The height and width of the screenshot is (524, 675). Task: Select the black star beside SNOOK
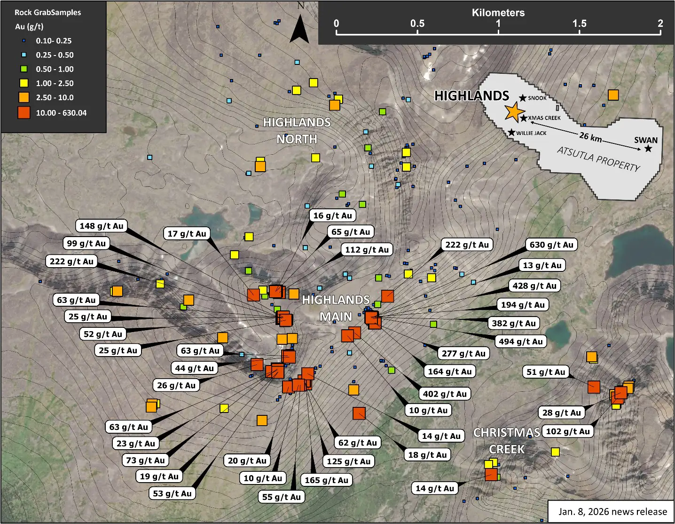point(523,98)
